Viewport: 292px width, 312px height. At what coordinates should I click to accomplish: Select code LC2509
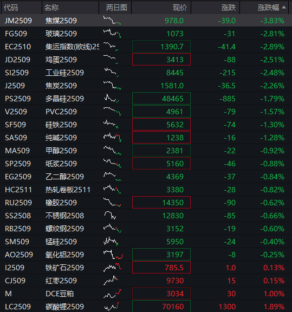click(x=18, y=307)
